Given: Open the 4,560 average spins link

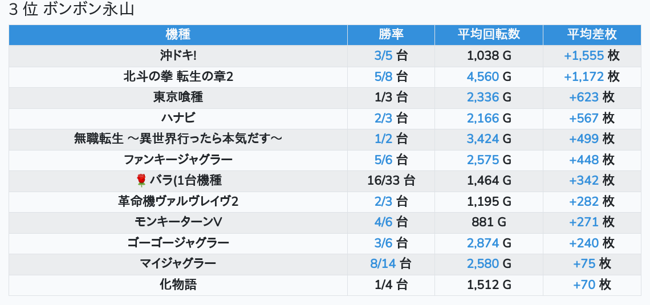Looking at the screenshot, I should [x=482, y=76].
